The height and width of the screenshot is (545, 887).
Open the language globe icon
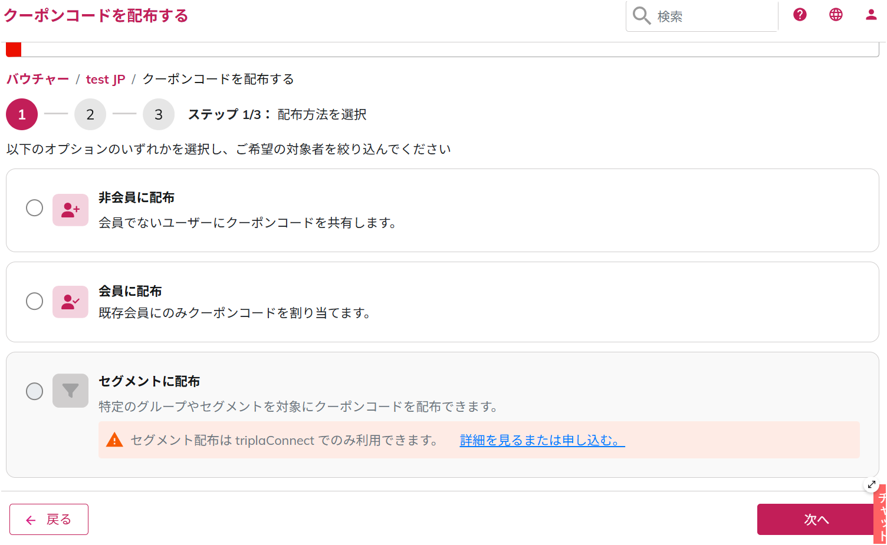pyautogui.click(x=836, y=15)
